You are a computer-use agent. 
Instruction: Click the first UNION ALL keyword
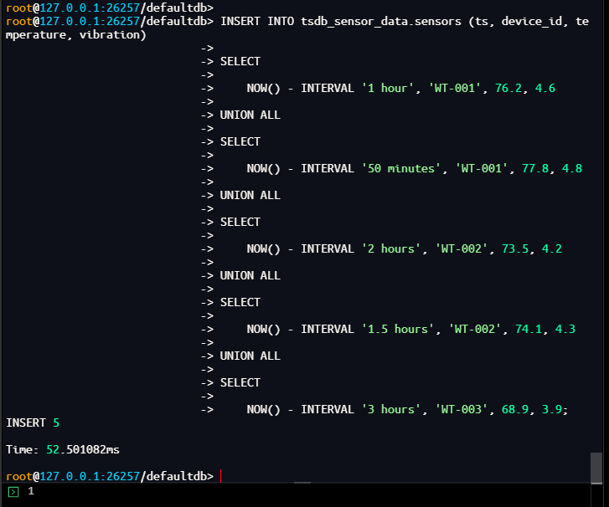250,115
